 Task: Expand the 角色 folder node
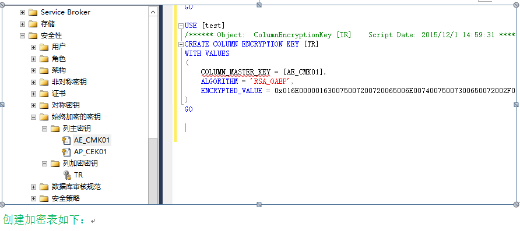33,59
